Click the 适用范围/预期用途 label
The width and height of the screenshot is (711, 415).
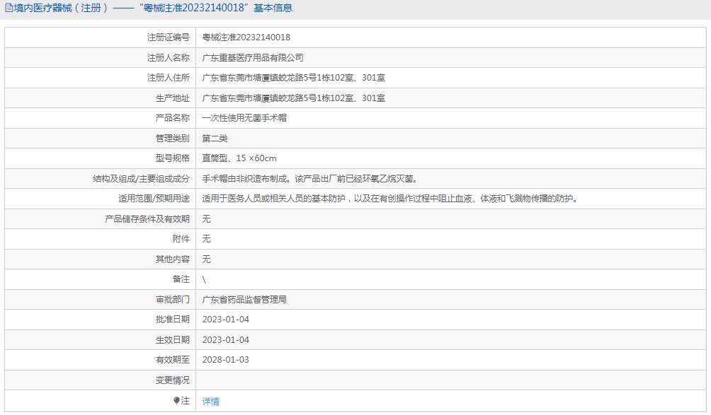coord(154,199)
